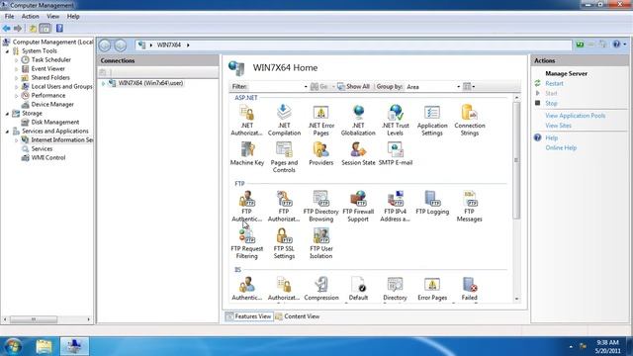The height and width of the screenshot is (356, 633).
Task: Open Windows Explorer from taskbar
Action: tap(44, 346)
